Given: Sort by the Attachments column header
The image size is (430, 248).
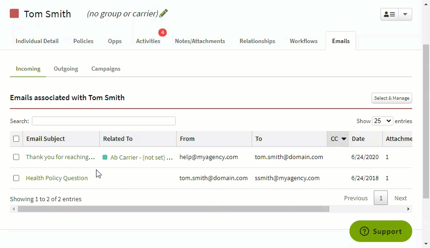Looking at the screenshot, I should coord(398,139).
